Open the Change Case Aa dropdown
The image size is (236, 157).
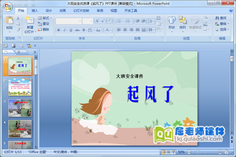click(x=99, y=30)
